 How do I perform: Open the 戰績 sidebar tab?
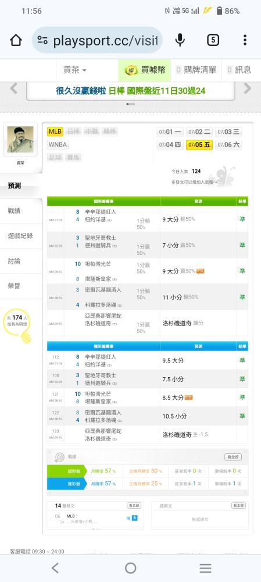(x=21, y=211)
